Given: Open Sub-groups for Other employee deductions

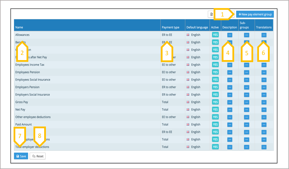Looking at the screenshot, I should 246,117.
